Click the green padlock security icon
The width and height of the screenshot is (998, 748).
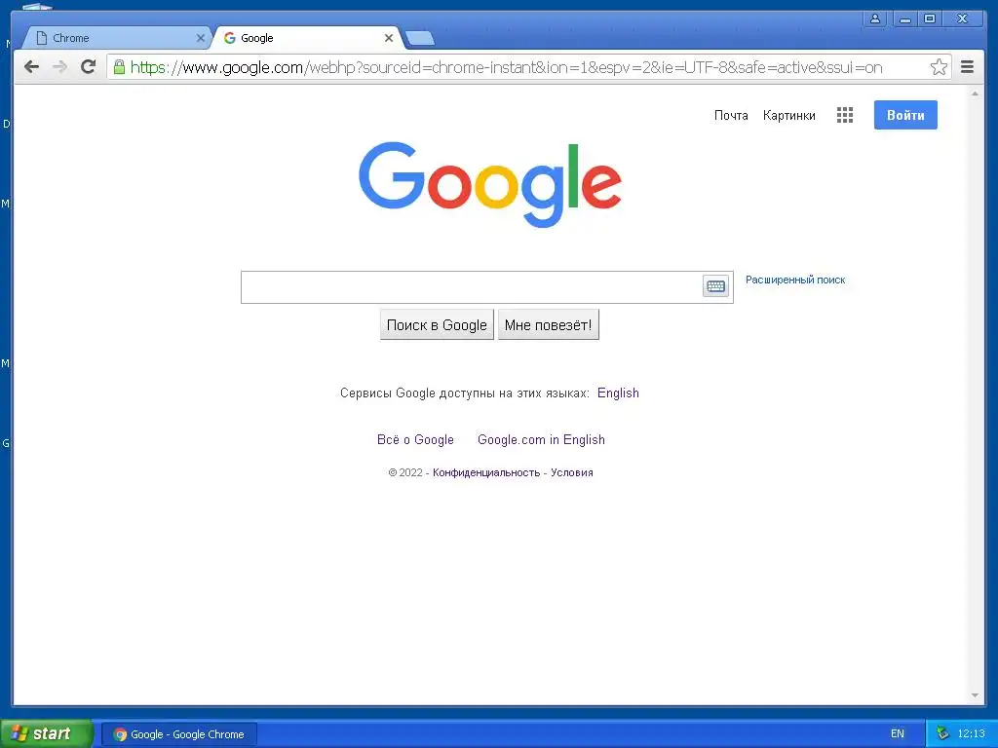(x=119, y=66)
